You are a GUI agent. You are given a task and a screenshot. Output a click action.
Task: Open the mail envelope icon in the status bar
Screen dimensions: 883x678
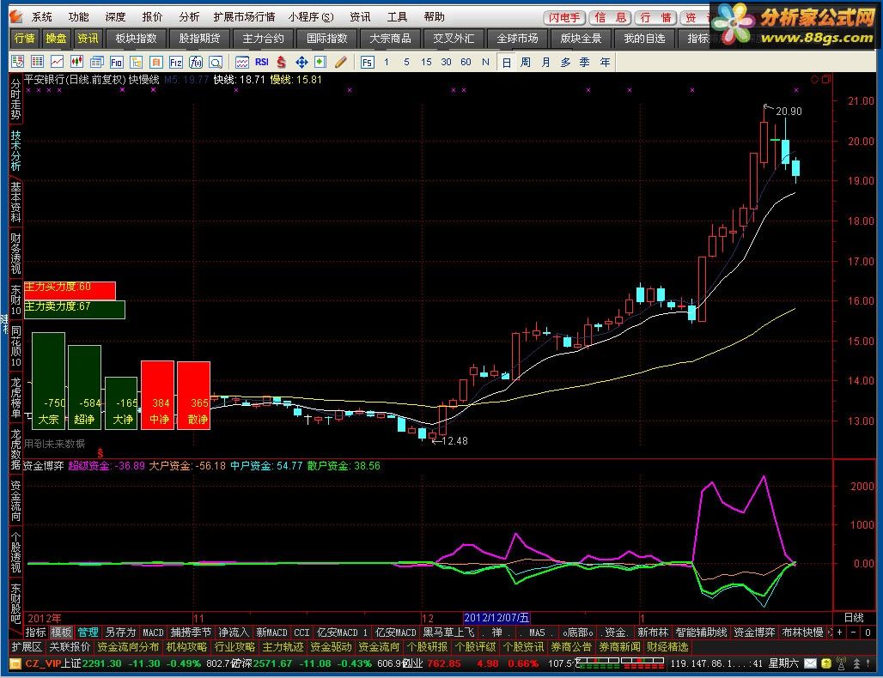point(810,663)
